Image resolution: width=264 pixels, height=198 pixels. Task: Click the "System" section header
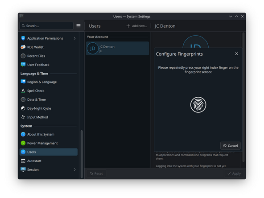[26, 126]
